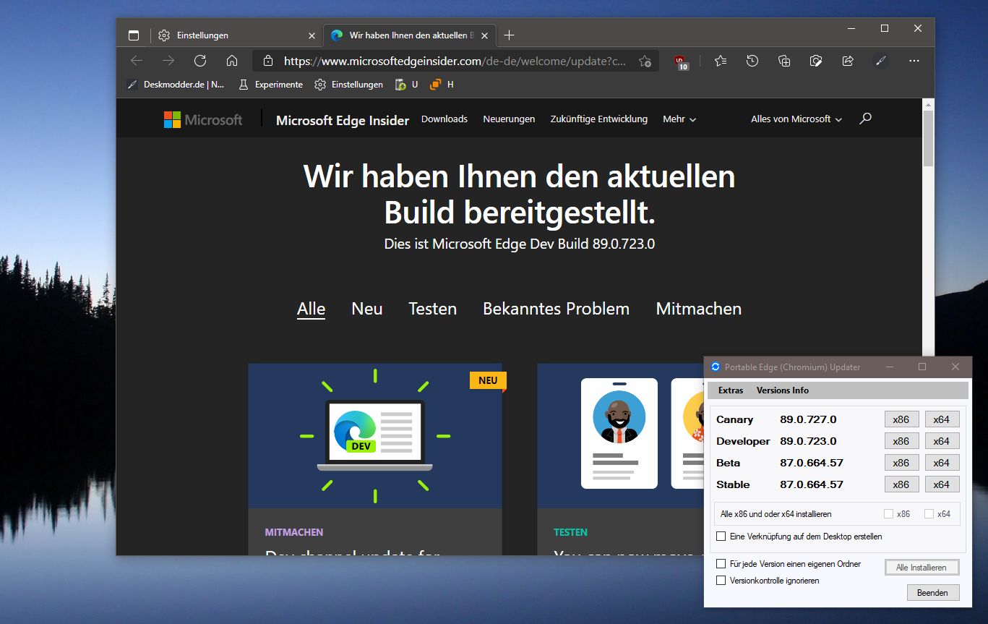
Task: Open the web capture icon
Action: tap(816, 61)
